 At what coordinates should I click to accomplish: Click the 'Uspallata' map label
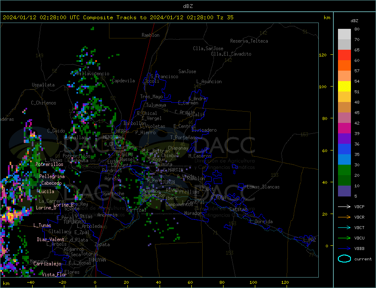pyautogui.click(x=43, y=85)
